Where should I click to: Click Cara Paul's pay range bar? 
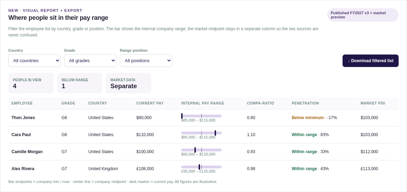[201, 133]
